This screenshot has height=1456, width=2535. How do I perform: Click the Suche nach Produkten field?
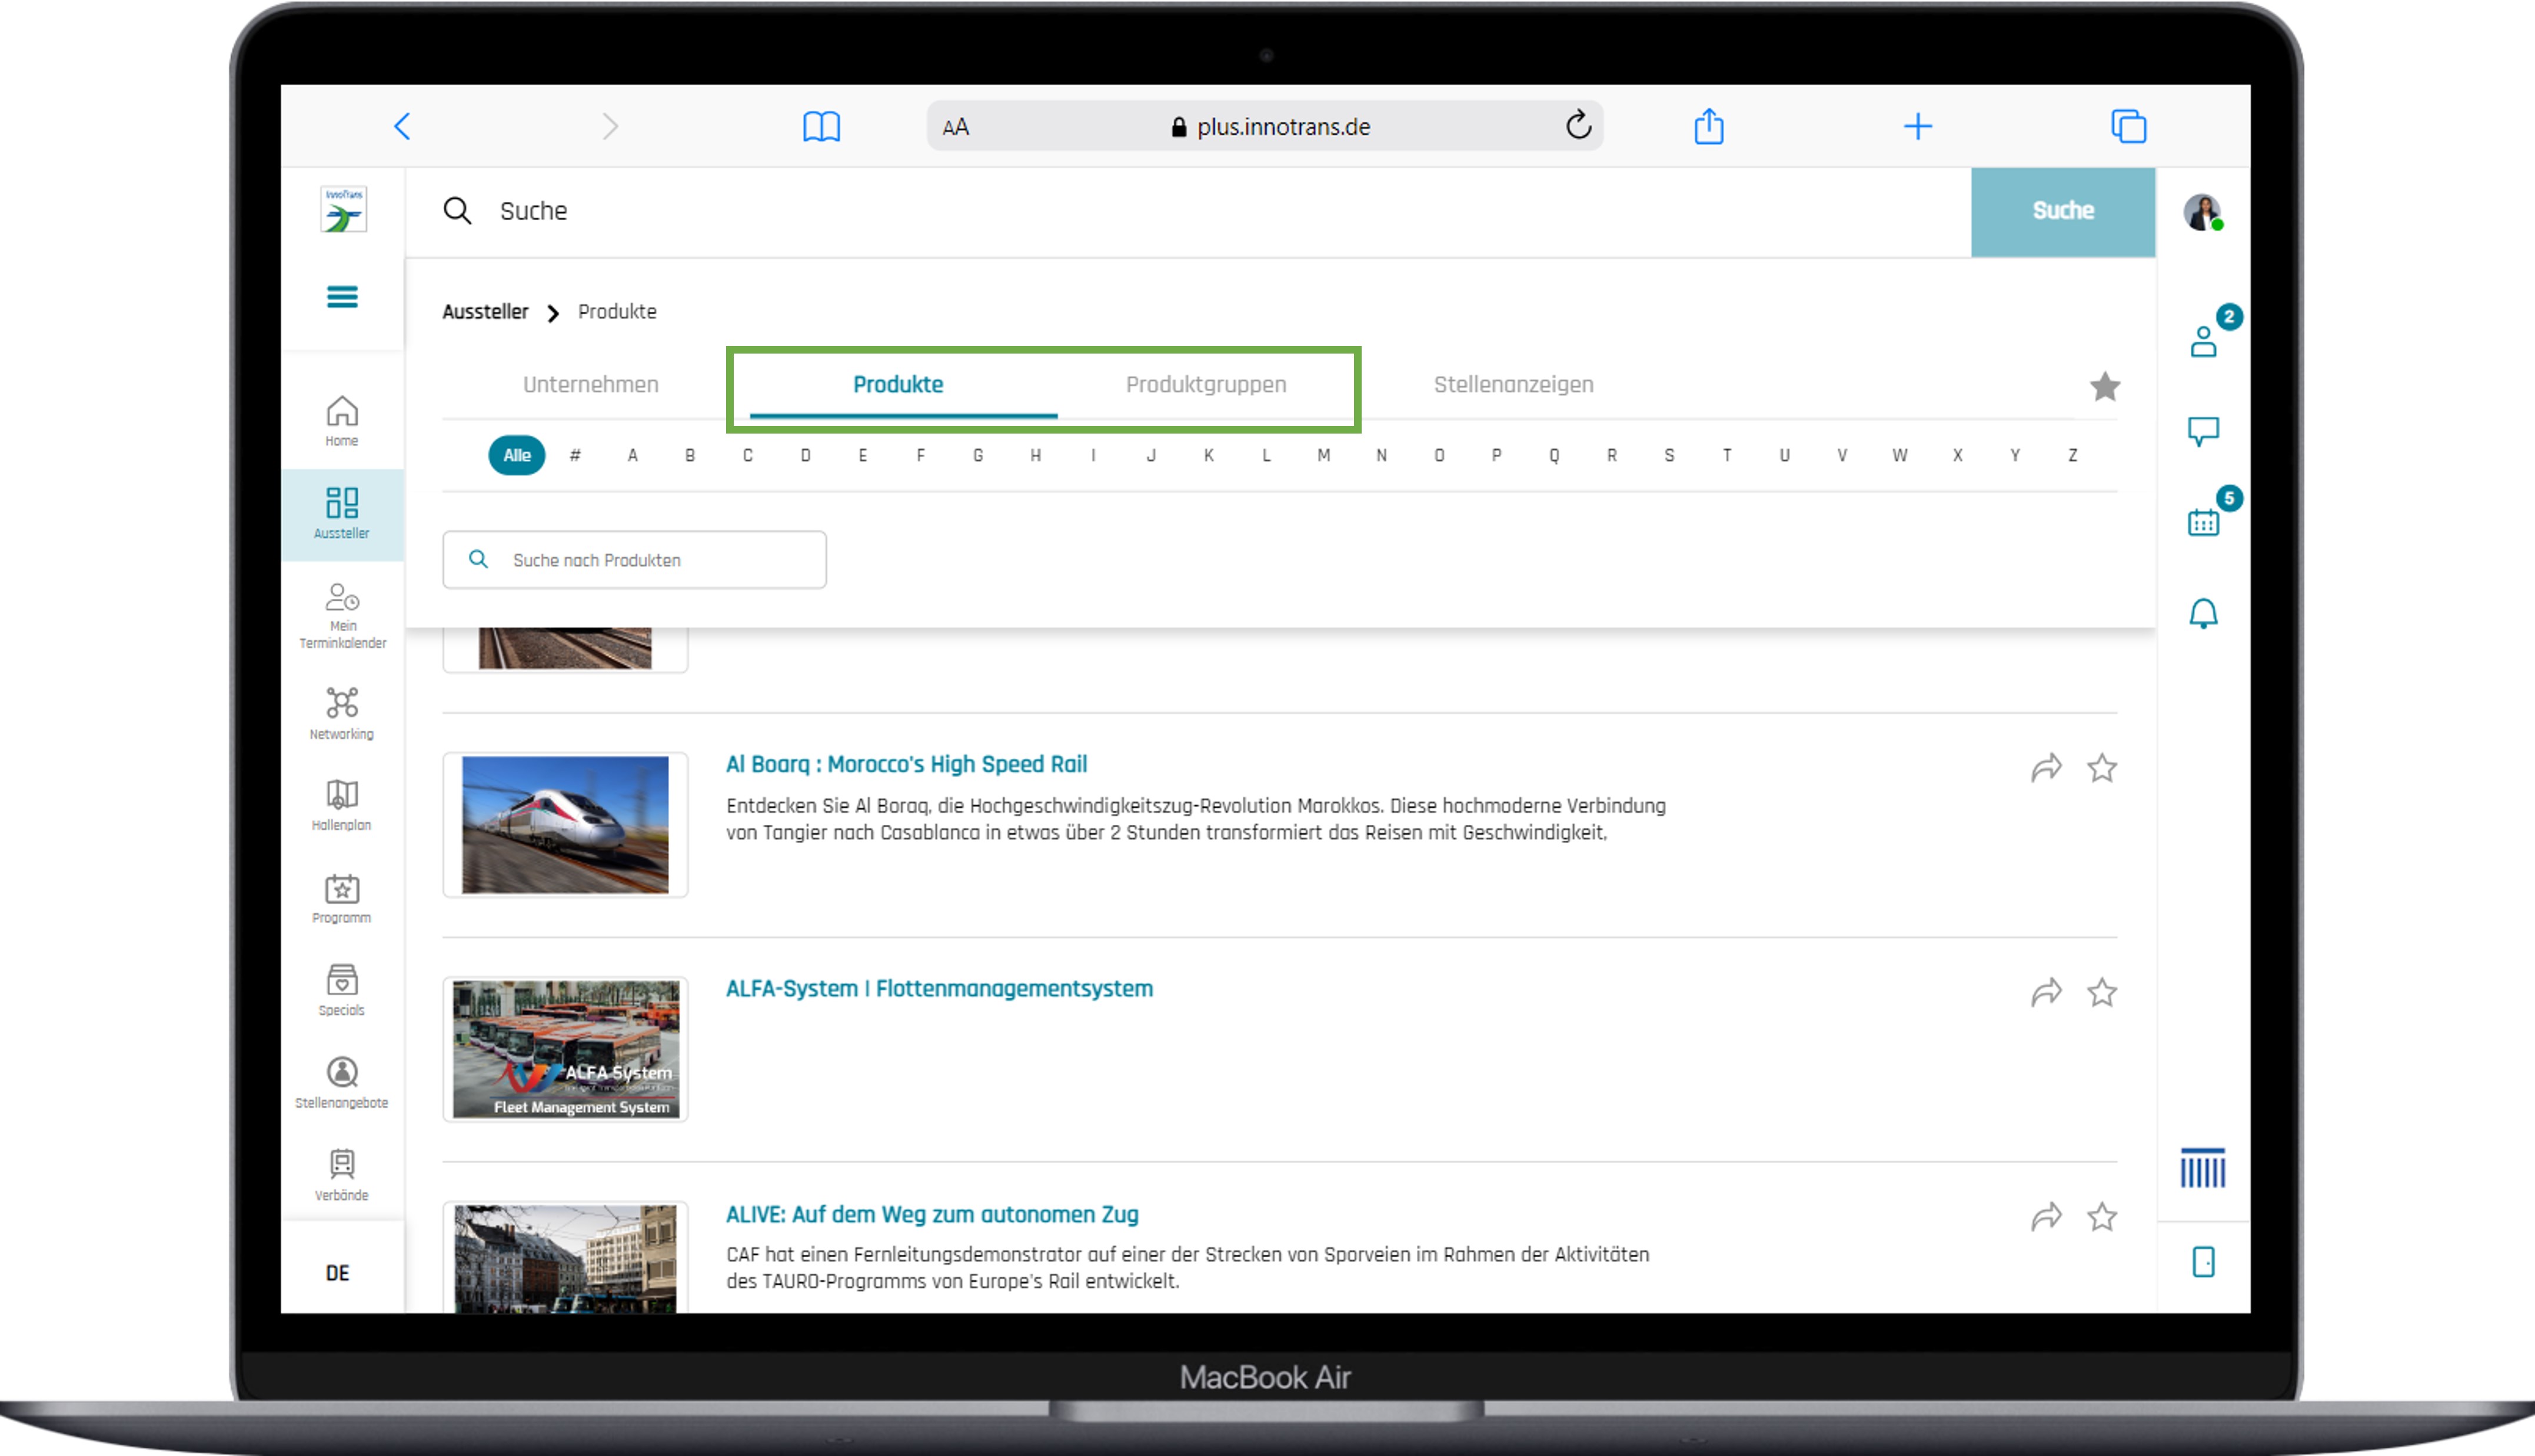634,560
